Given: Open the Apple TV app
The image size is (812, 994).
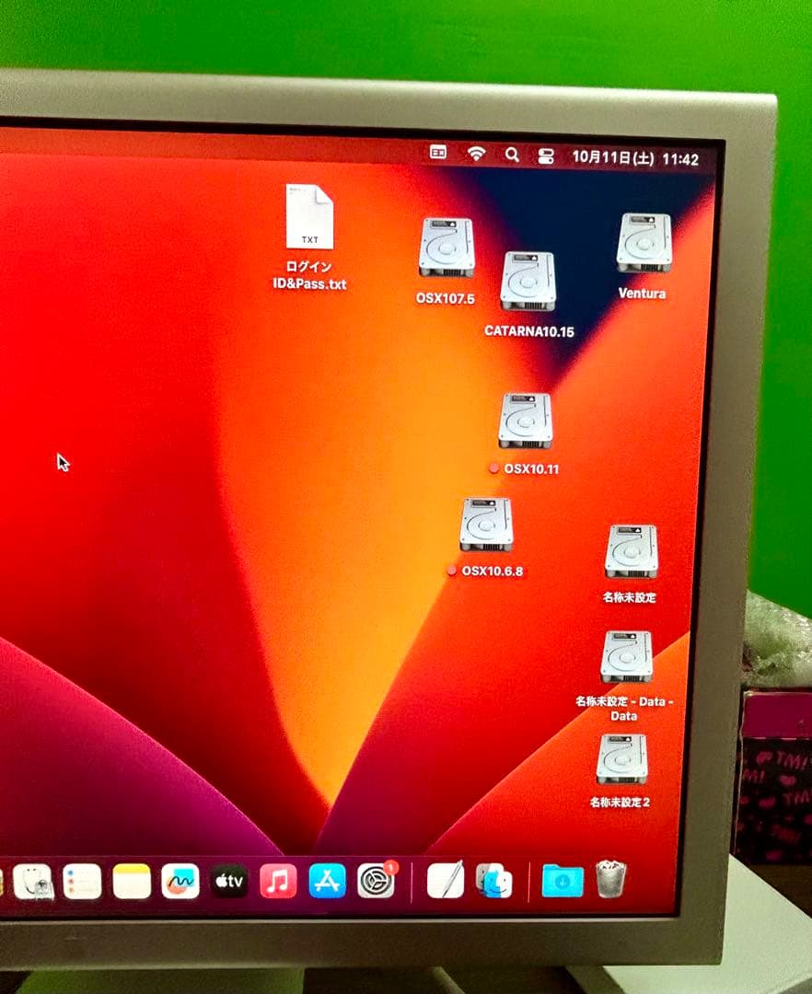Looking at the screenshot, I should (x=229, y=882).
